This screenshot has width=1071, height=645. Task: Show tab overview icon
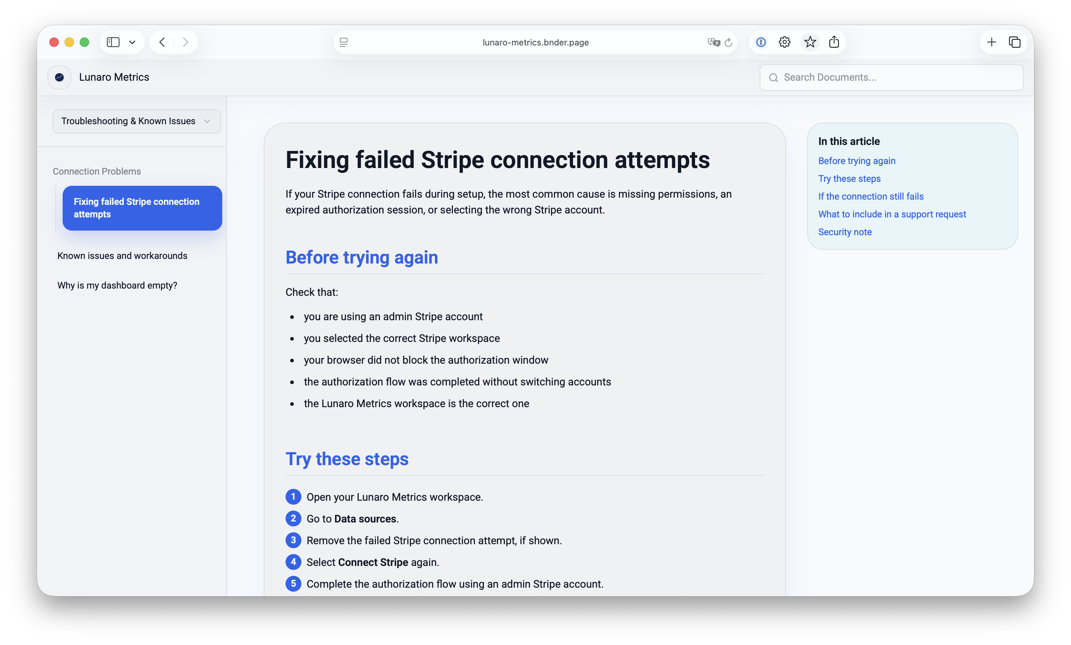(x=1015, y=42)
